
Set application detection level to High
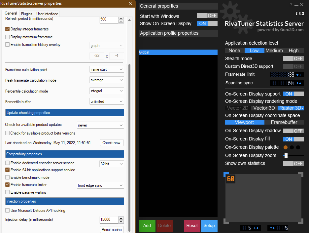click(293, 51)
